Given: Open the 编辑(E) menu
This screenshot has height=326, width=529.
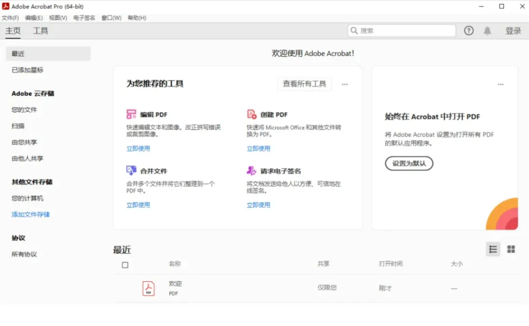Looking at the screenshot, I should (x=34, y=18).
